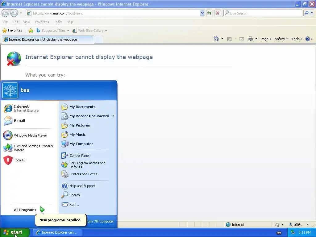
Task: Click the RSS Feeds icon
Action: coord(229,39)
